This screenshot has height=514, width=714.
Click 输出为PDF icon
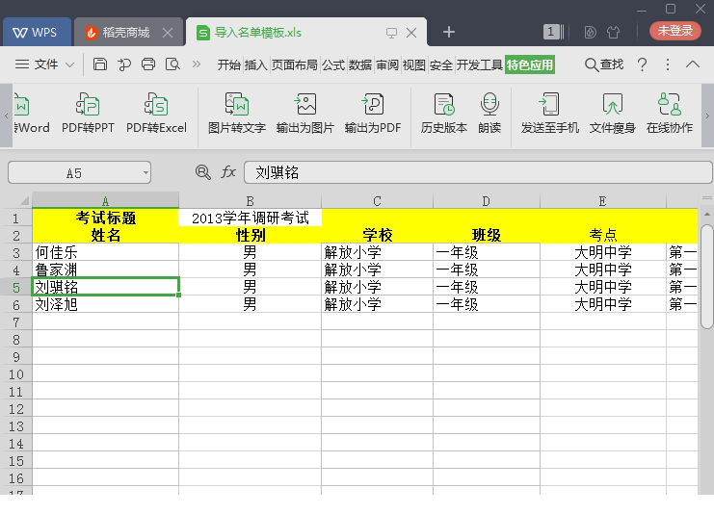coord(373,114)
